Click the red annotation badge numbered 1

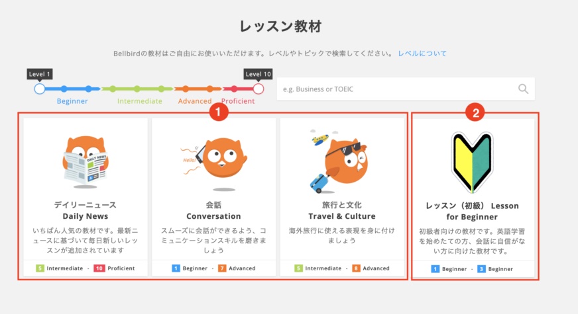pos(219,112)
